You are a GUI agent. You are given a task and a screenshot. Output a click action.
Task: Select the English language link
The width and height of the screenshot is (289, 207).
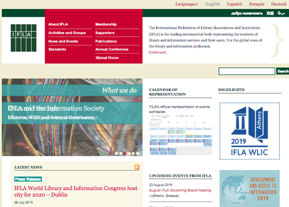pos(213,4)
